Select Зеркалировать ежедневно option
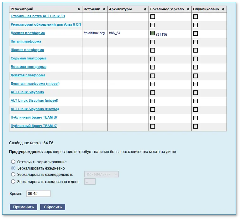Viewport: 240px width, 219px height. coord(13,168)
